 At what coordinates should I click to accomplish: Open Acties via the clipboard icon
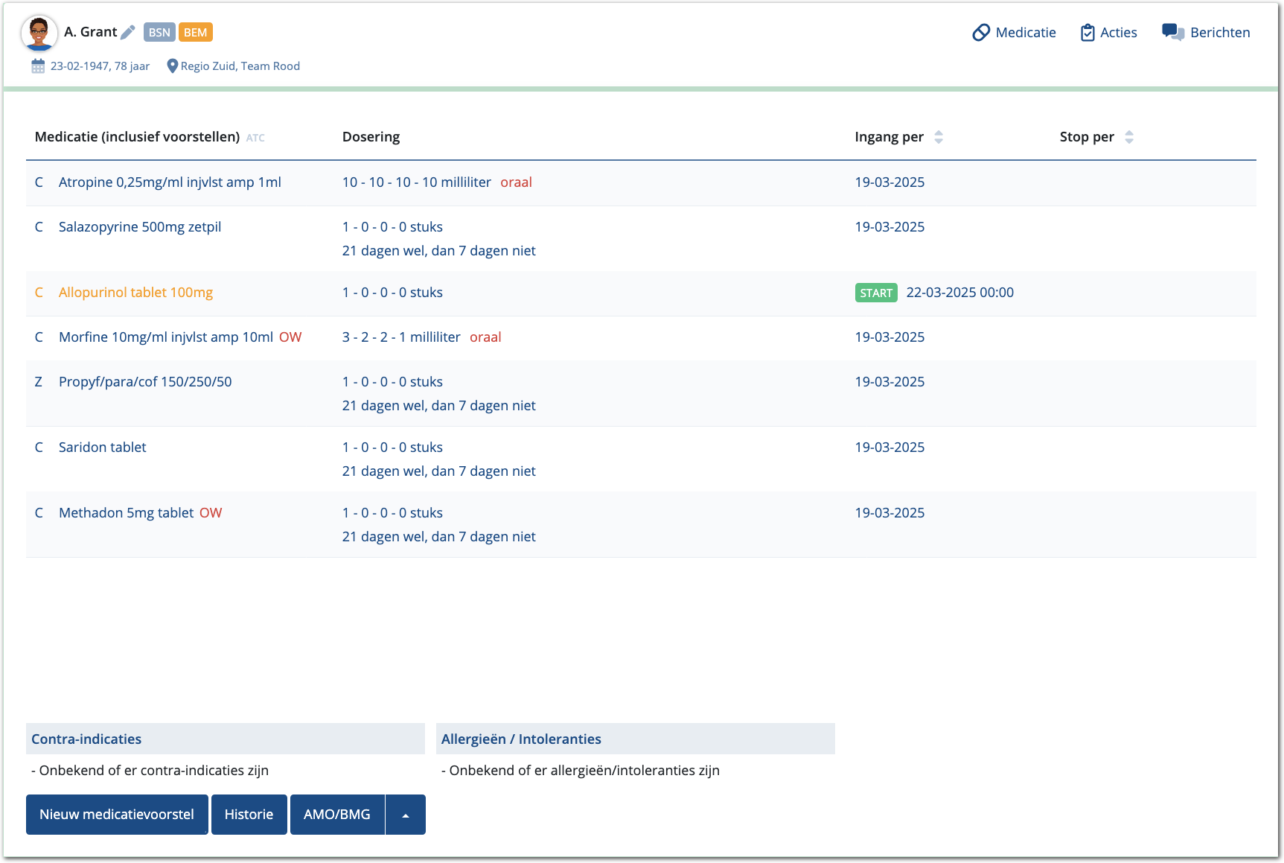[1087, 33]
